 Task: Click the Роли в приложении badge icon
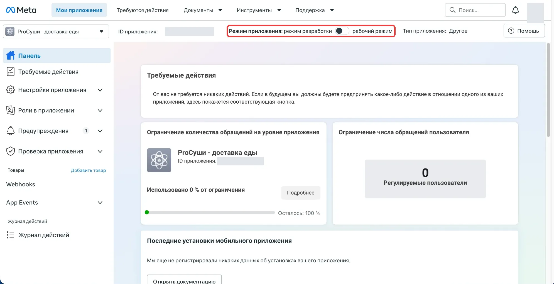(11, 110)
